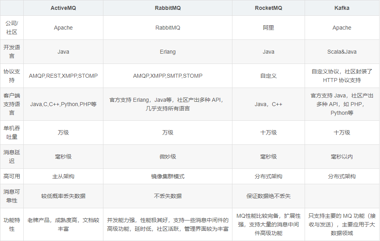This screenshot has height=241, width=380.
Task: Select the 公司/社区 row label
Action: (x=11, y=28)
